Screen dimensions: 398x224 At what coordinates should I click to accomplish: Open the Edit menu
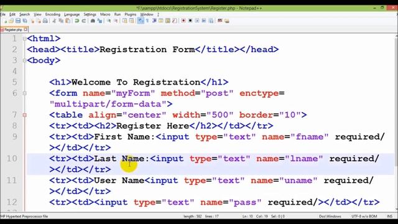click(12, 14)
